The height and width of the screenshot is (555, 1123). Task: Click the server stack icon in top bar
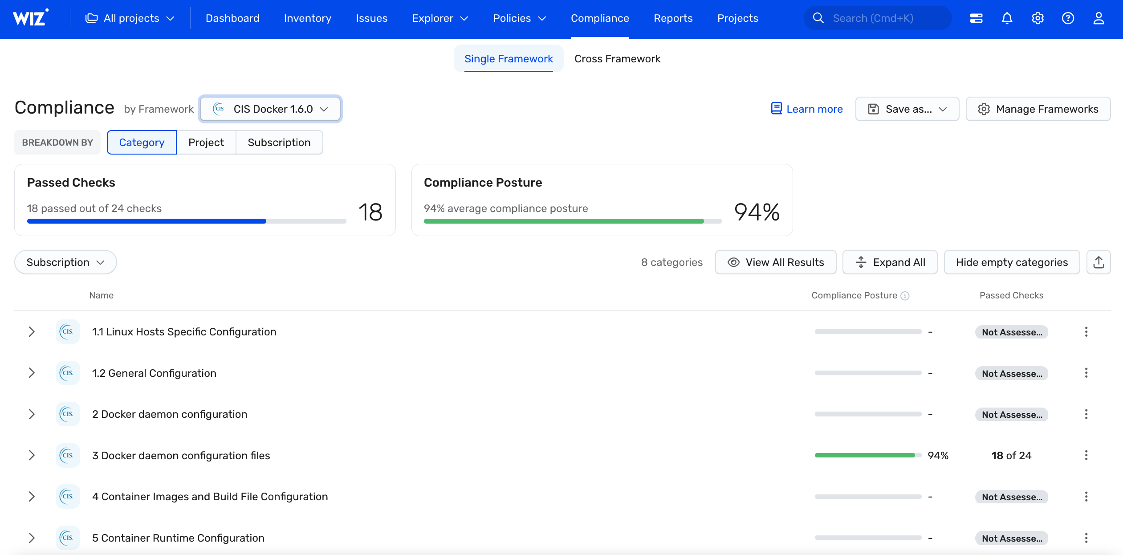point(976,18)
